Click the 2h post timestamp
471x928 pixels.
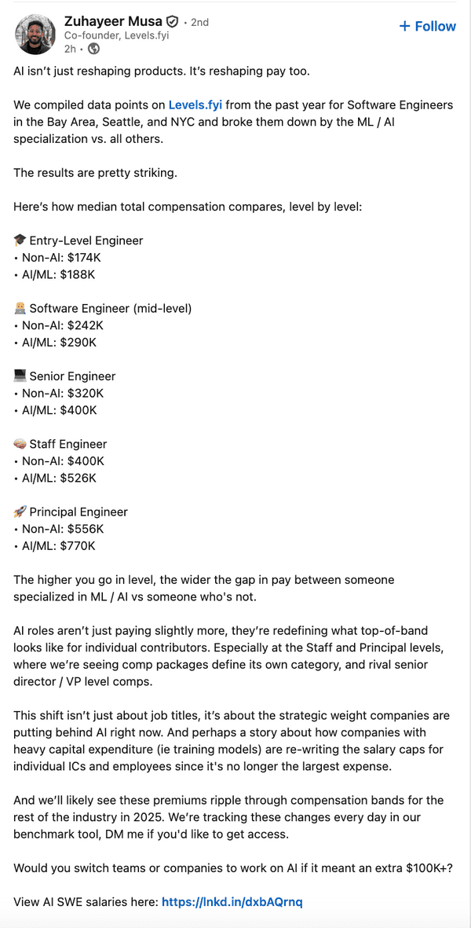[x=69, y=49]
